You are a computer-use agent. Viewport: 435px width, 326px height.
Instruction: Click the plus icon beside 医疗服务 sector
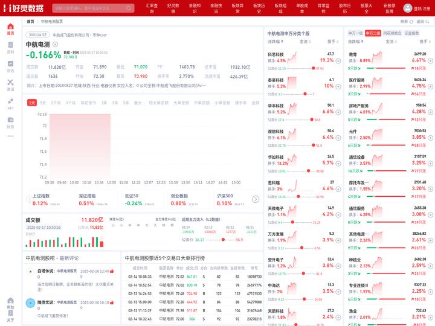coord(430,86)
